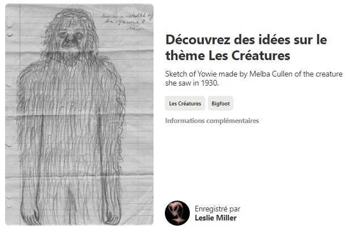Click the Sketch of Yowie description text
The height and width of the screenshot is (229, 349).
[254, 78]
